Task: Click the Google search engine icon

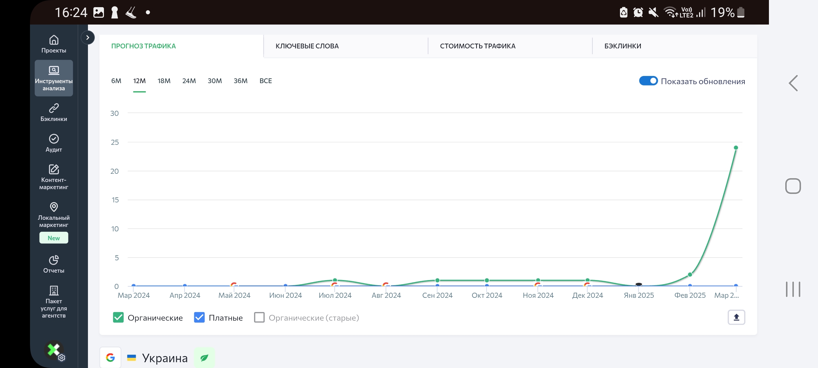Action: coord(110,357)
